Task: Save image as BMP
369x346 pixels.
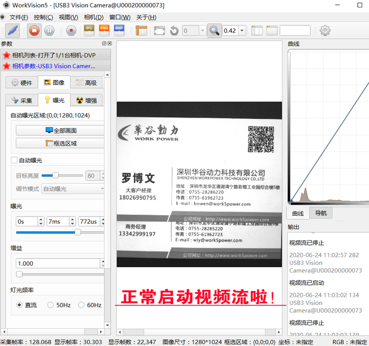Action: [119, 31]
